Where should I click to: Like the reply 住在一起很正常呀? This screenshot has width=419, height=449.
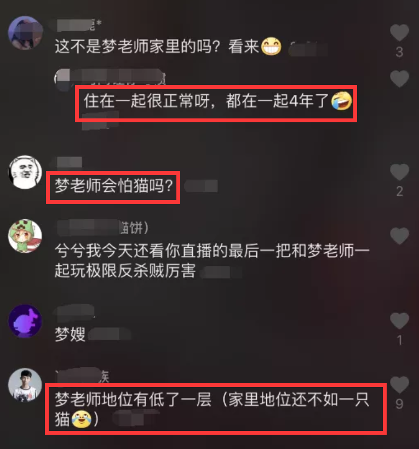pyautogui.click(x=399, y=78)
